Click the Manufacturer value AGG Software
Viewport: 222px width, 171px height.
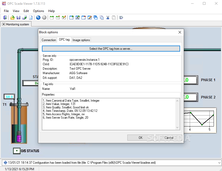coord(78,73)
